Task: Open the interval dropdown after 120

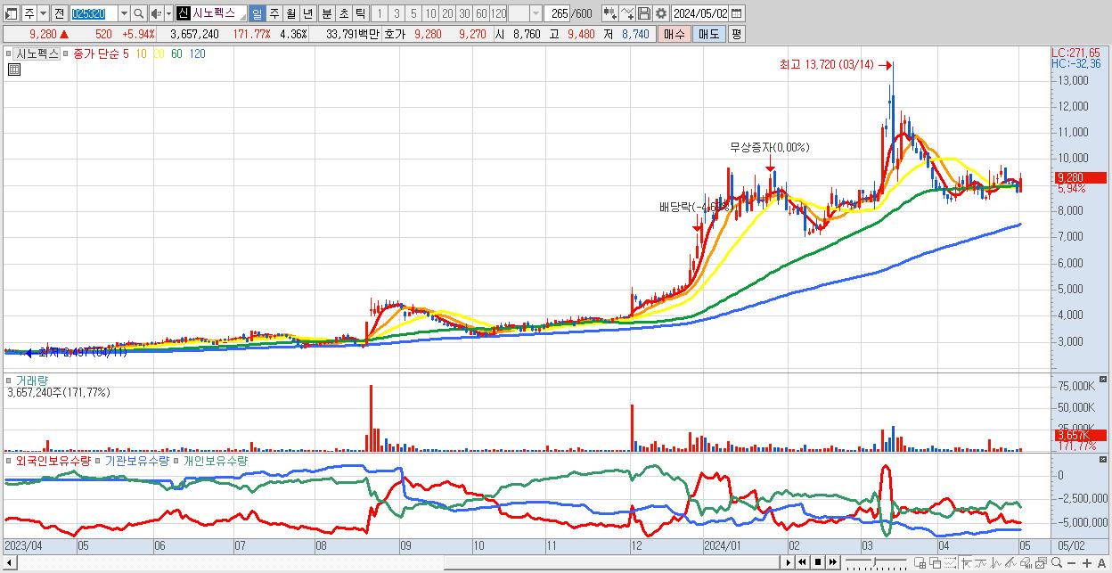Action: click(x=536, y=13)
